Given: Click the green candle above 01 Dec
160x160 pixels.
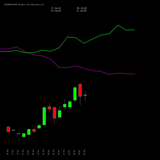Looking at the screenshot, I should pyautogui.click(x=70, y=104).
